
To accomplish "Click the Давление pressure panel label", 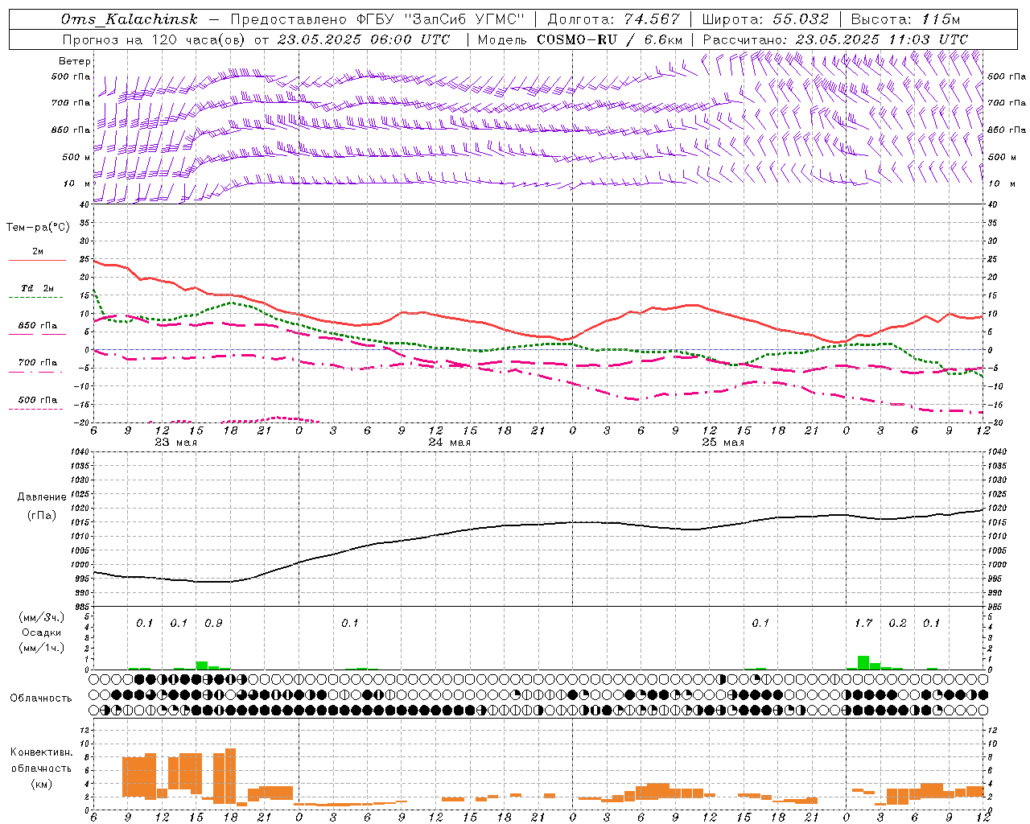I will point(42,497).
